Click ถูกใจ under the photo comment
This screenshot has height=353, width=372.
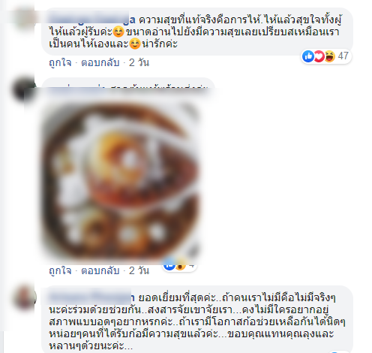60,271
